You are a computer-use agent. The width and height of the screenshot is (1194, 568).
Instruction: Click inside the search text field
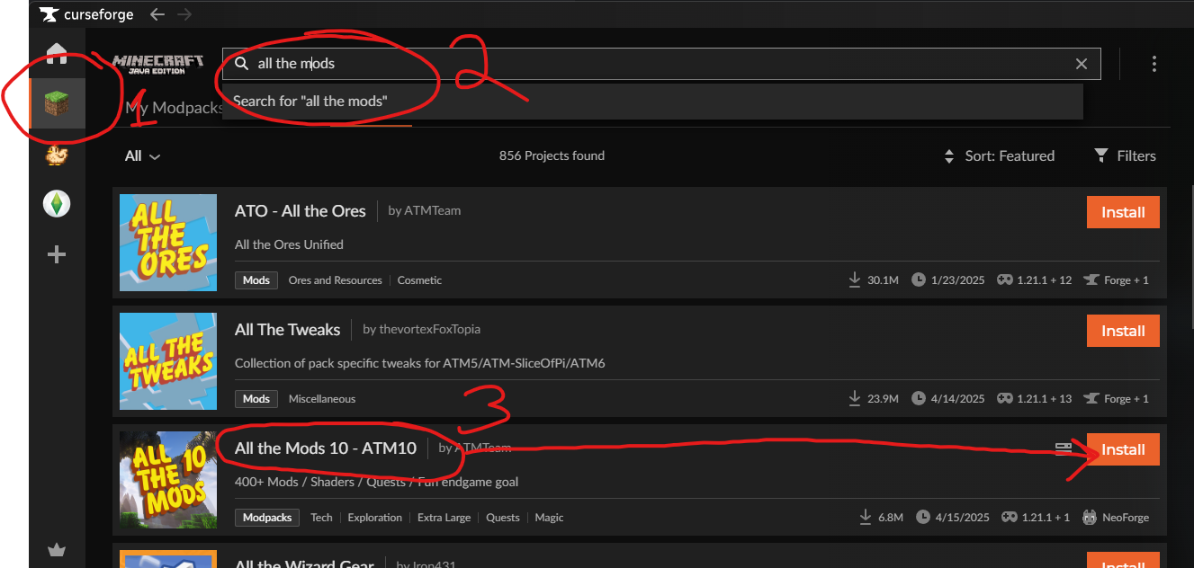point(630,64)
